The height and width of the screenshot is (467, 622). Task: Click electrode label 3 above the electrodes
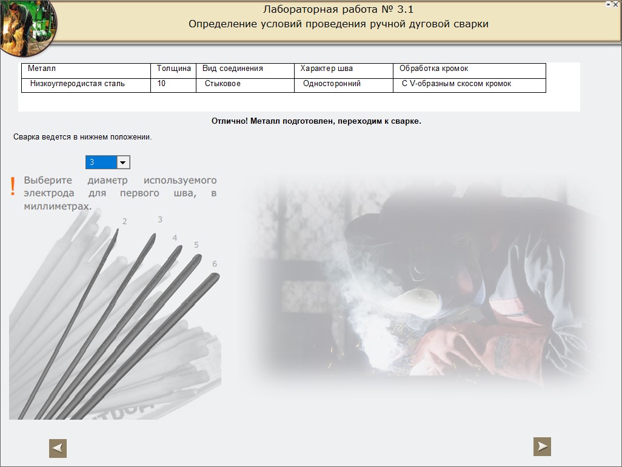point(160,220)
